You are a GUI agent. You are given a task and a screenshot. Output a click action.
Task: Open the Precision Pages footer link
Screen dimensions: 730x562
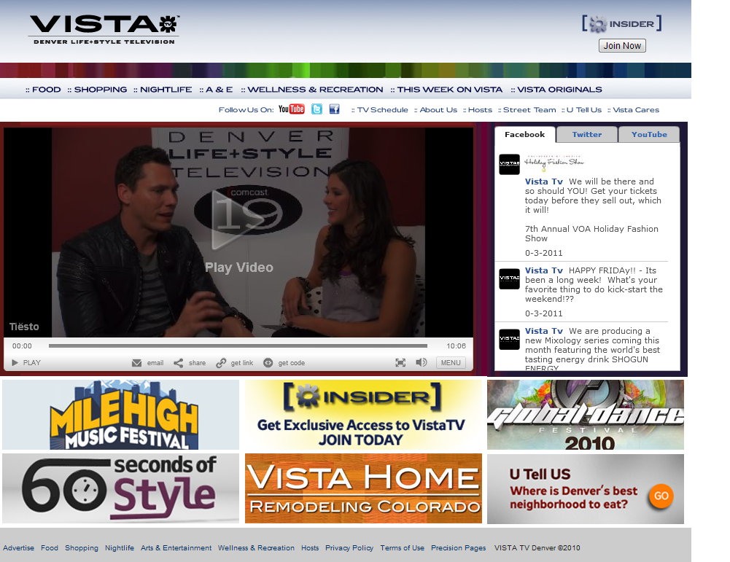point(459,547)
